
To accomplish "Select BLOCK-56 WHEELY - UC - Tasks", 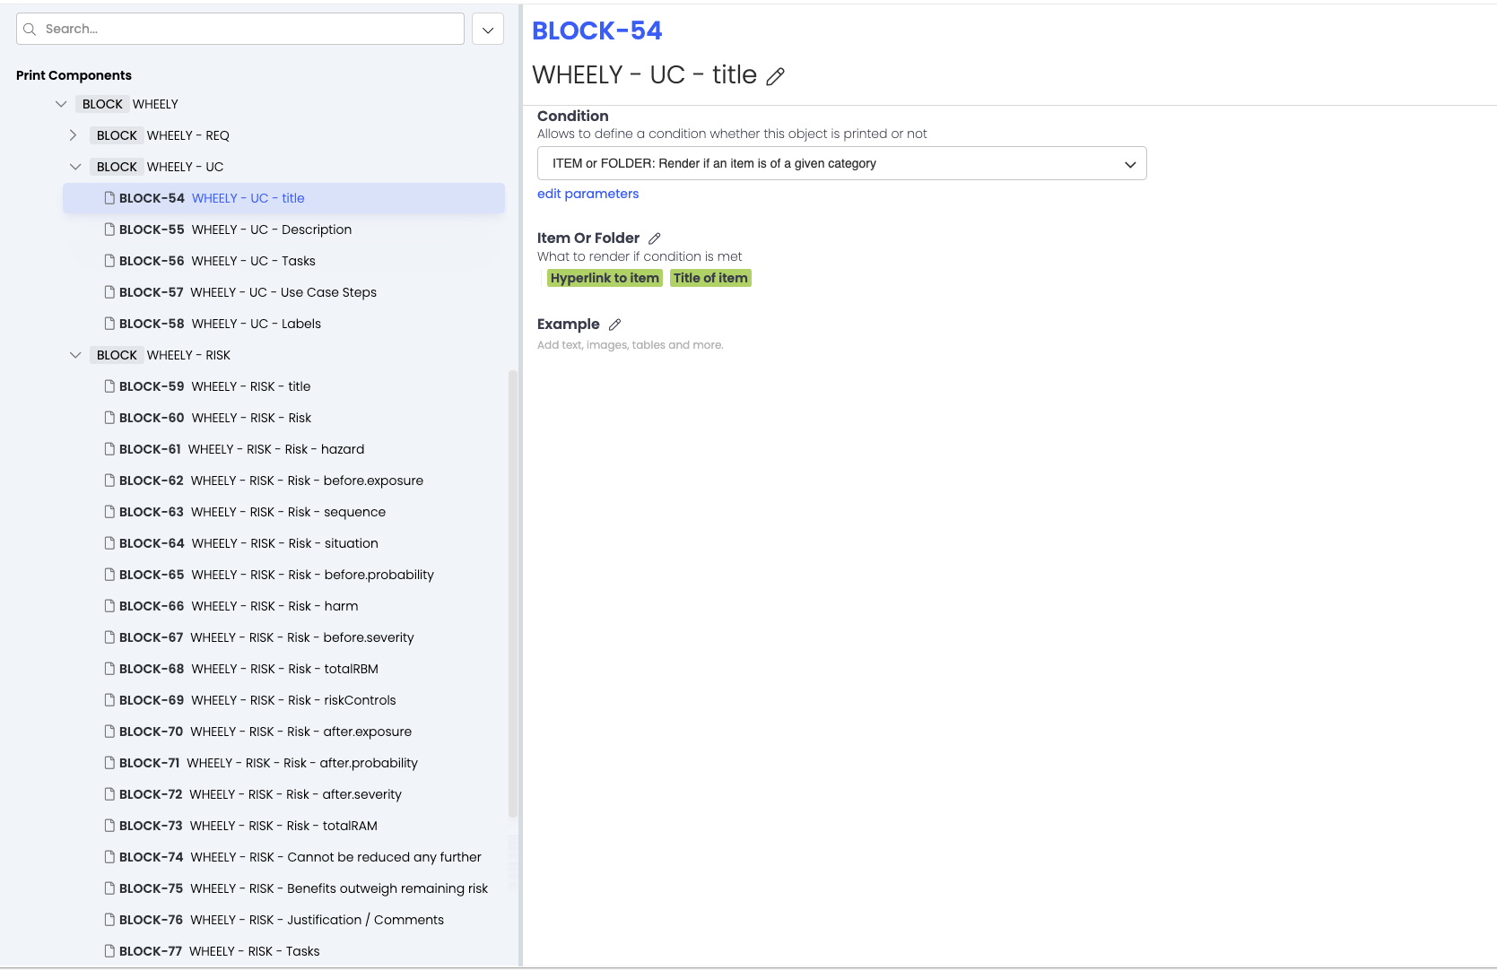I will pos(284,261).
